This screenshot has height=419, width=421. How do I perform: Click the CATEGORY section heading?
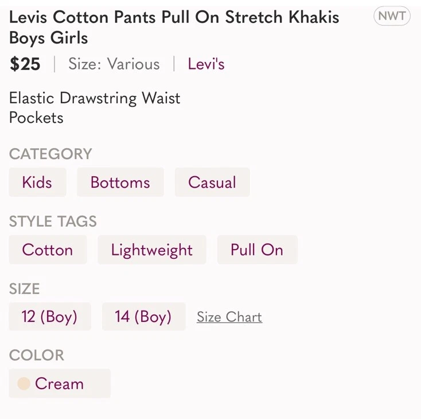tap(50, 154)
